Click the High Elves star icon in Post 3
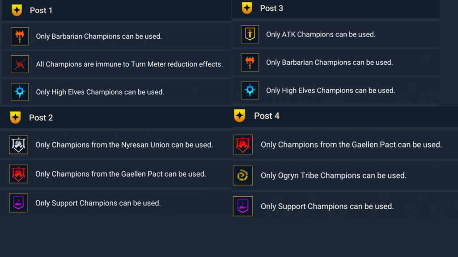The height and width of the screenshot is (257, 458). point(250,90)
